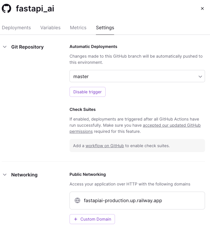This screenshot has height=232, width=210.
Task: Select the Settings tab
Action: coord(105,28)
